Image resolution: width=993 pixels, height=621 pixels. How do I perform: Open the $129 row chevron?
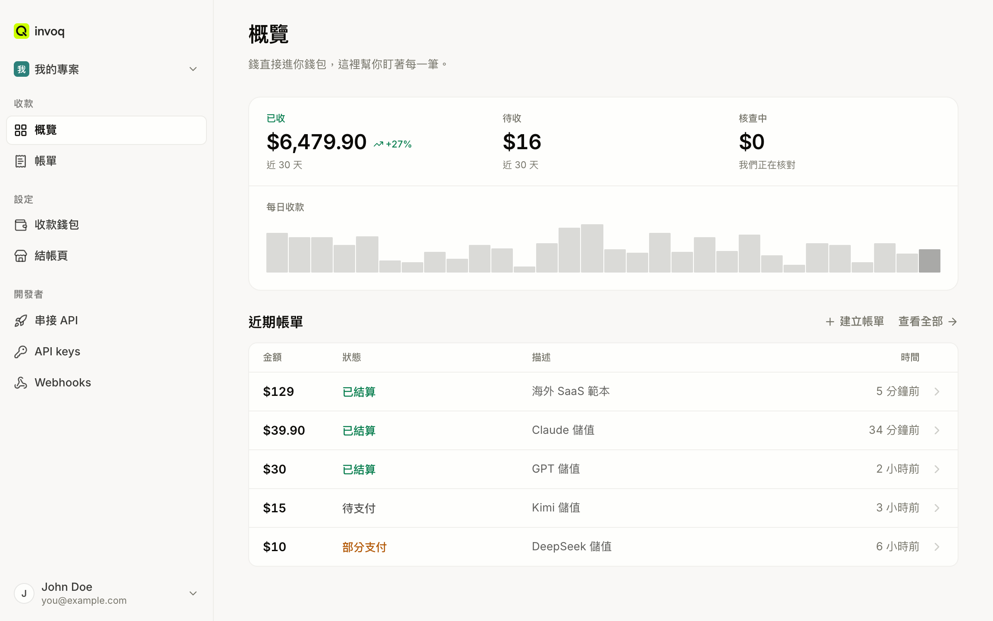coord(937,392)
